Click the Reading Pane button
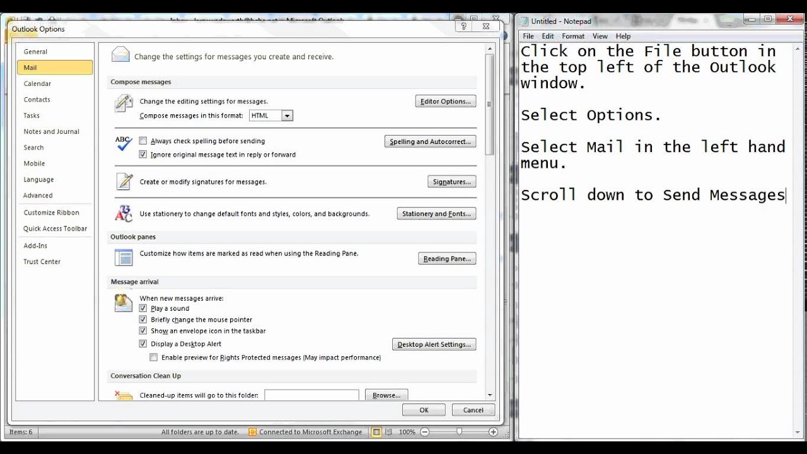 click(447, 259)
